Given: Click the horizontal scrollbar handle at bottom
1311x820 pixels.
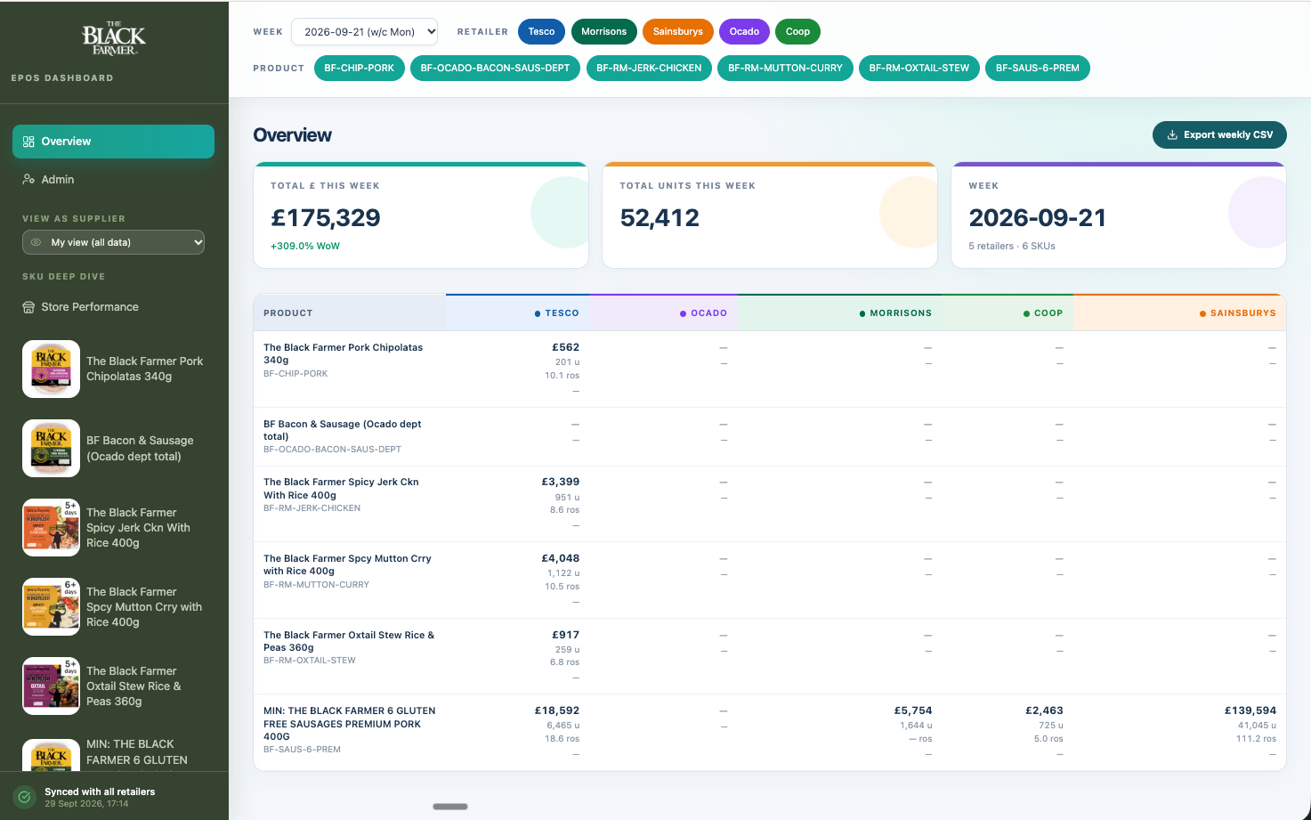Looking at the screenshot, I should pos(450,807).
